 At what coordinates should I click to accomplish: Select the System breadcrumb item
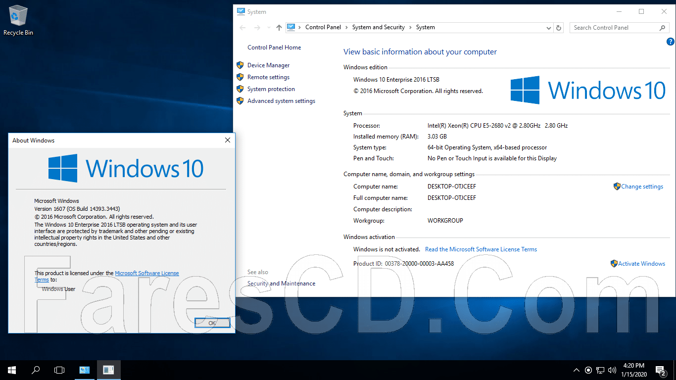click(x=425, y=27)
